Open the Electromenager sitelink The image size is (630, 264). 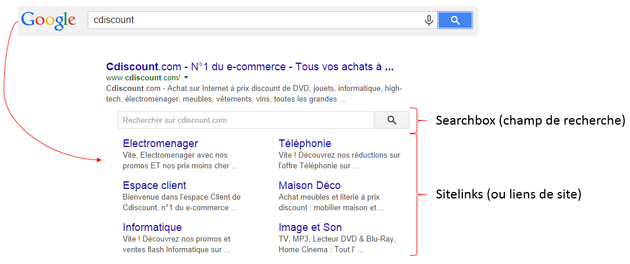[x=160, y=144]
